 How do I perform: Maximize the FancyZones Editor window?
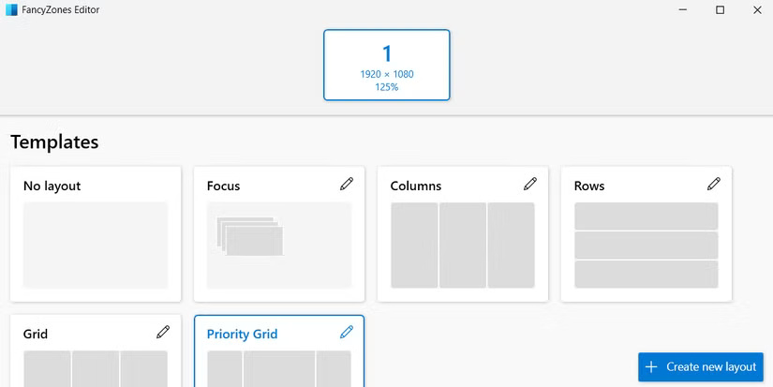(720, 10)
